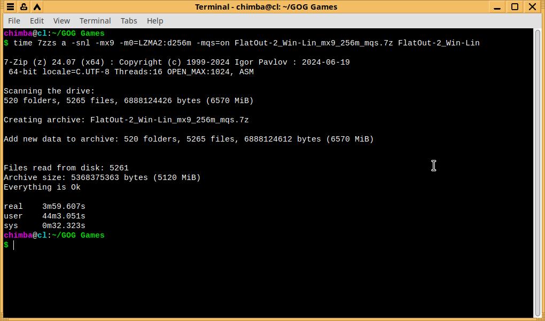Open the View menu
The image size is (545, 321).
coord(61,21)
